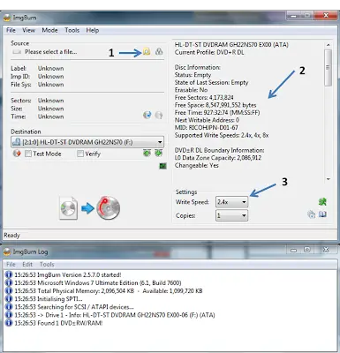Click the 'Drive 1 - Info' log row
The height and width of the screenshot is (353, 340).
[x=115, y=315]
